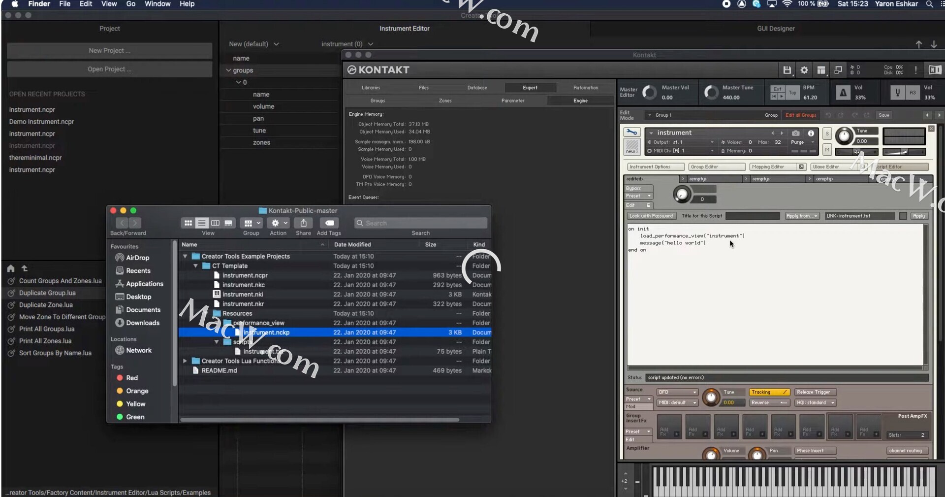This screenshot has width=945, height=497.
Task: Open the Finder Action gear dropdown
Action: 280,223
